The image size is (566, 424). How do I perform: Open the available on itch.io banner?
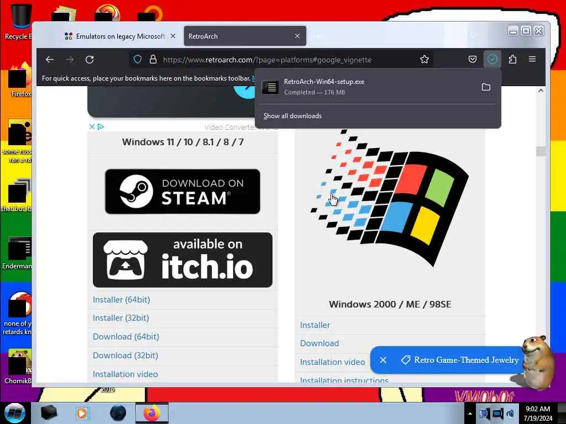(x=182, y=260)
